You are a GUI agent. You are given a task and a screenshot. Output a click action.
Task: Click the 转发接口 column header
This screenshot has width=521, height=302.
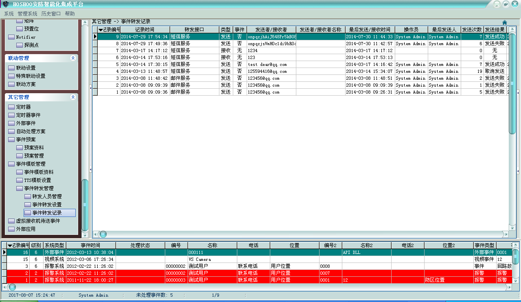[194, 30]
